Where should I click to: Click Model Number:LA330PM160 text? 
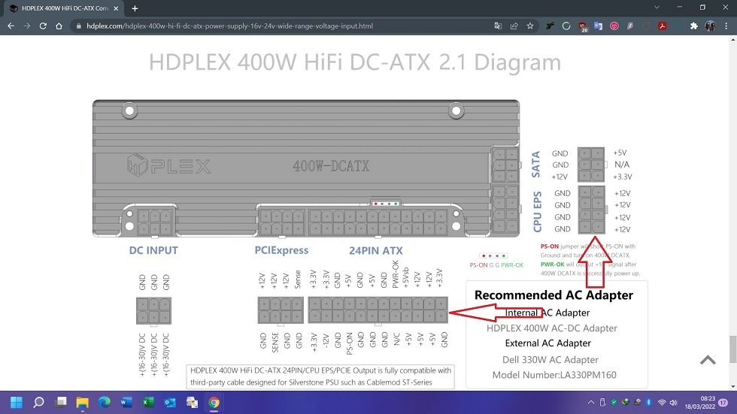(x=554, y=375)
